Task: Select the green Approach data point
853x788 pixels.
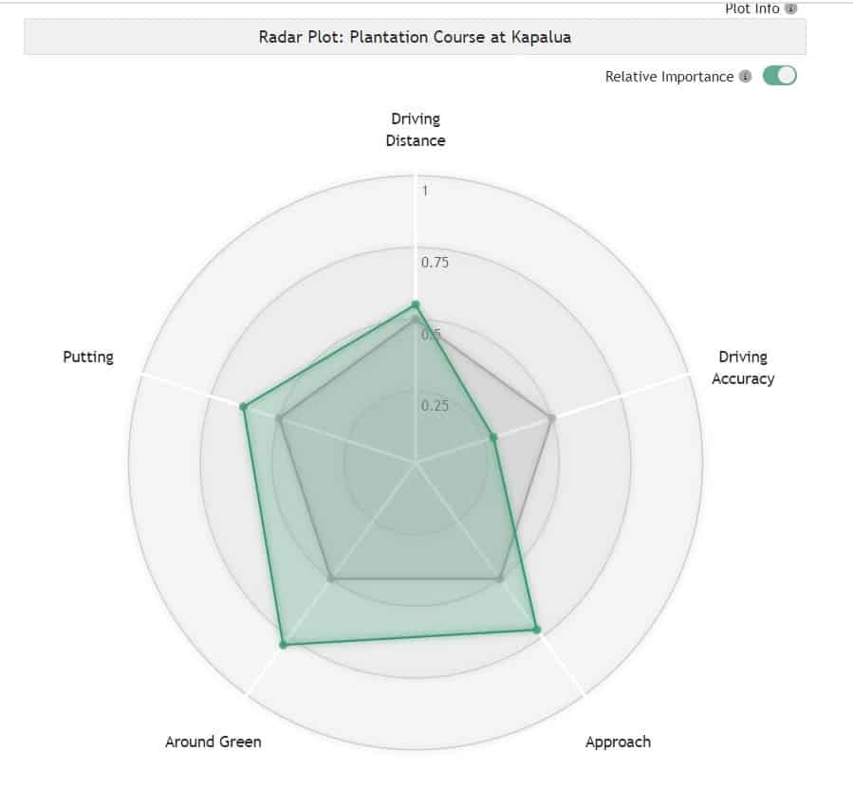Action: pos(537,630)
